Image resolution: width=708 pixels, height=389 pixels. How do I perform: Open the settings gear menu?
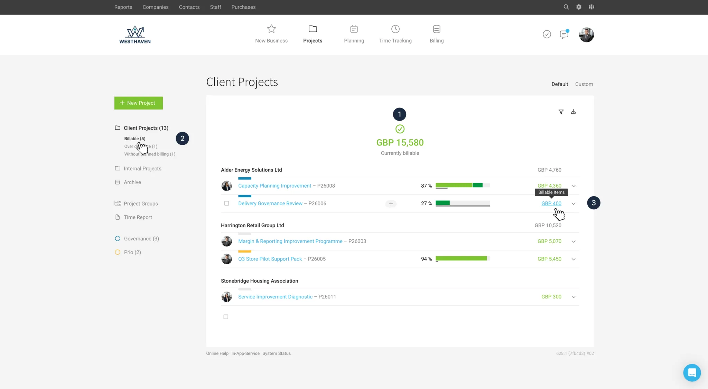(x=579, y=7)
